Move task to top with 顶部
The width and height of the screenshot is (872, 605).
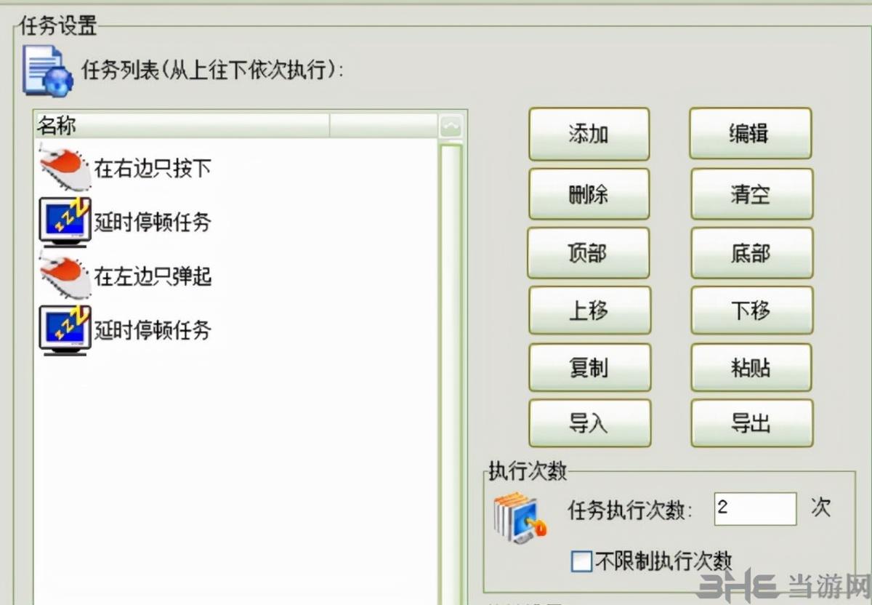point(588,253)
